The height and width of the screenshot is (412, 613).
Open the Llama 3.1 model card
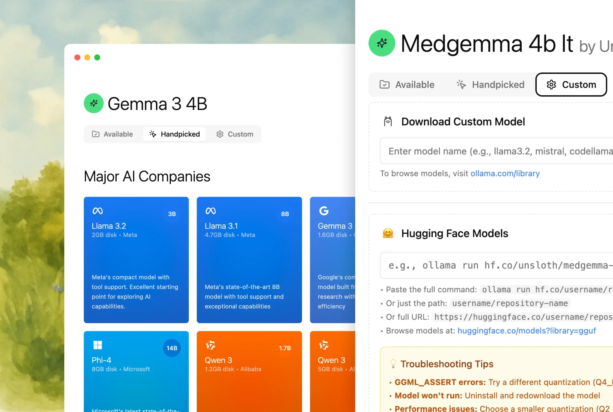coord(249,260)
